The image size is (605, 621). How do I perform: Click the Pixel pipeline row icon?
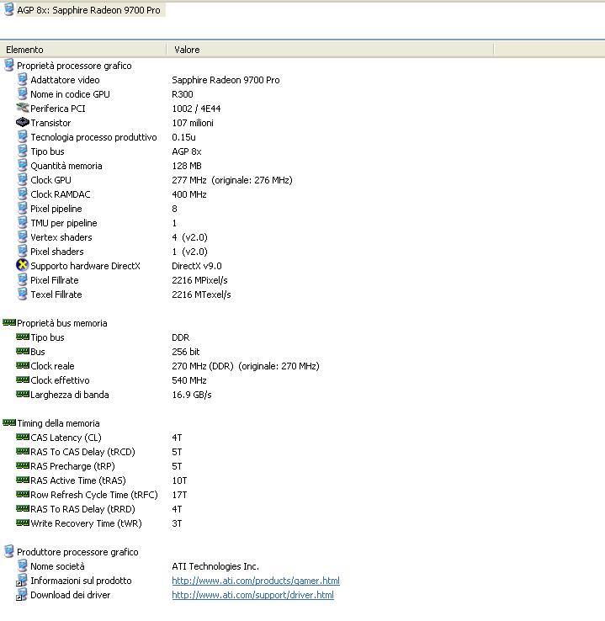click(x=23, y=208)
